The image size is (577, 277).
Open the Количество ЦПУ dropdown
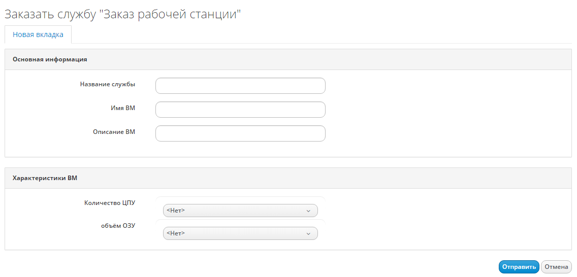coord(240,211)
